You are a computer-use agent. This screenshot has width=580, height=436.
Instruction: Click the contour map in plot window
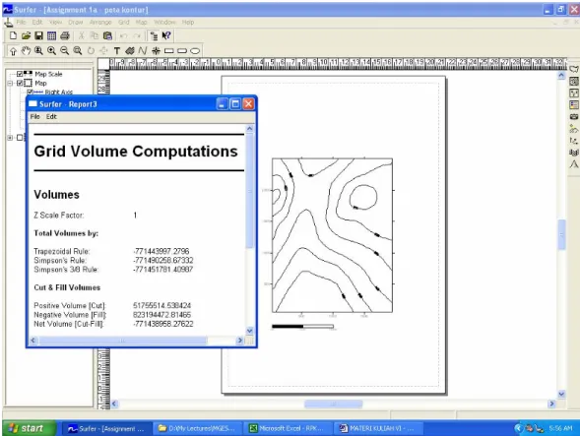pos(332,235)
